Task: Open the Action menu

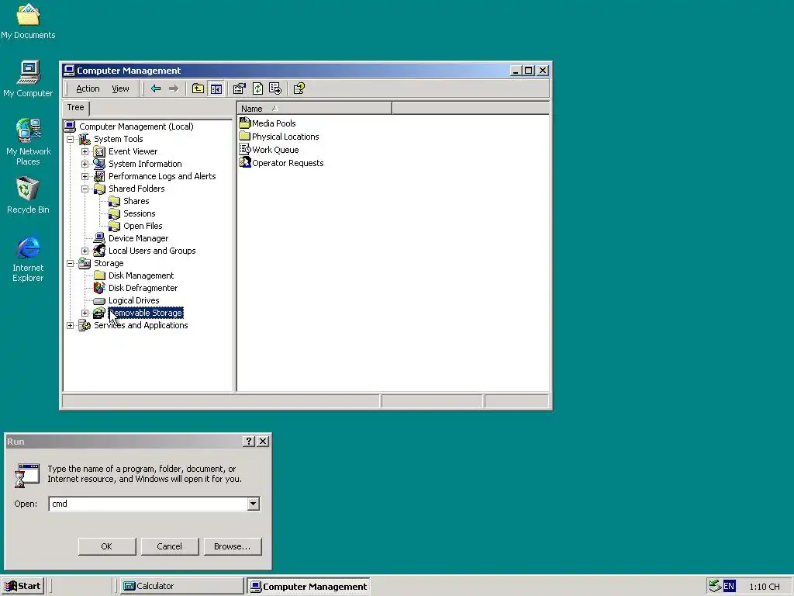Action: 88,88
